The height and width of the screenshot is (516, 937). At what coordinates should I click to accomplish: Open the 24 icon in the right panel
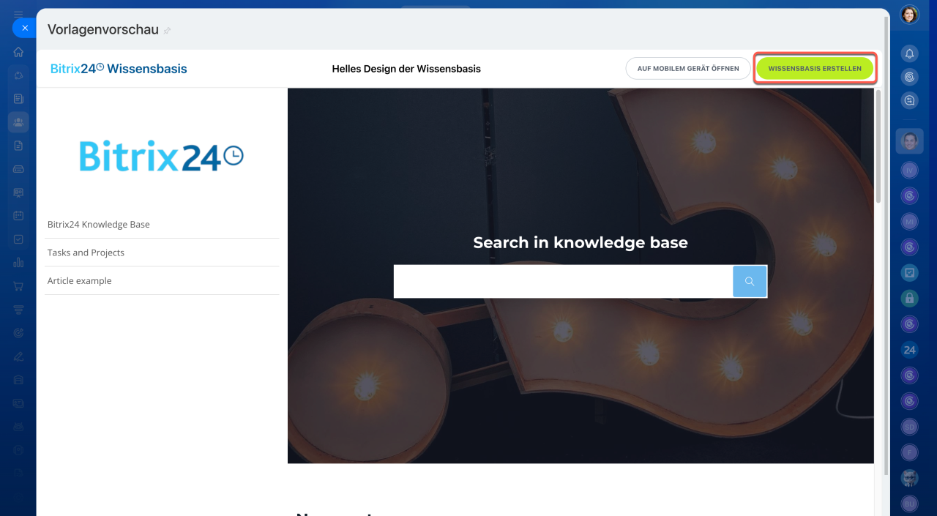(x=909, y=350)
